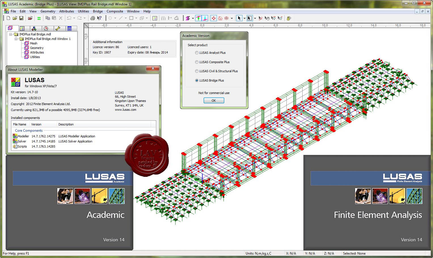The image size is (433, 258).
Task: Open dropdown arrow beside Line tool
Action: [126, 18]
